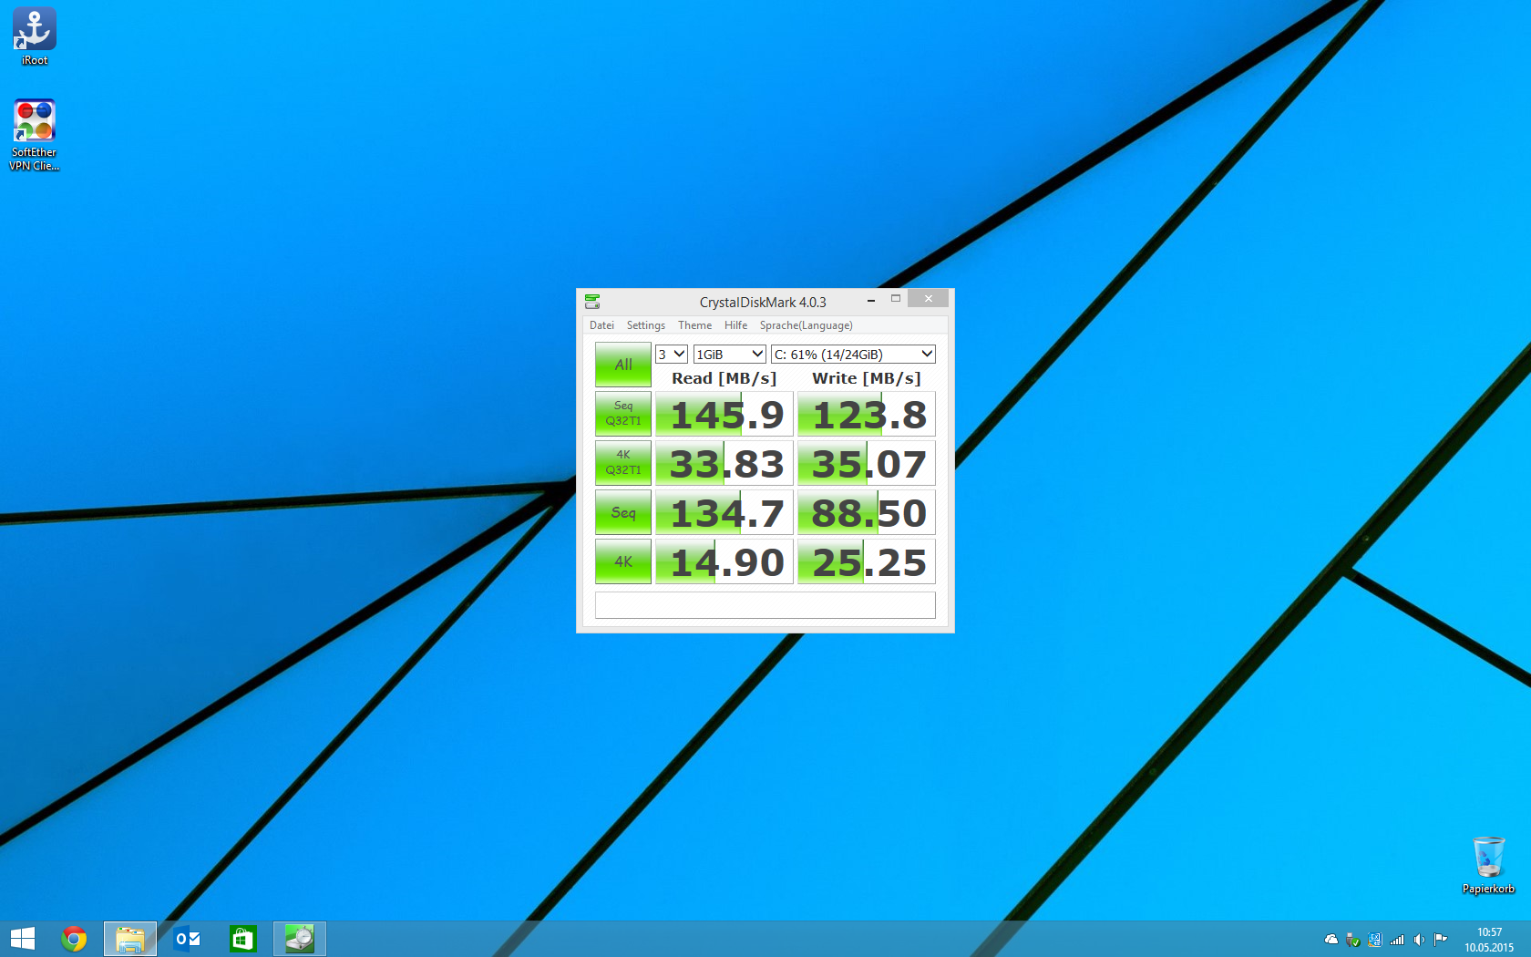Open the Settings menu

[646, 325]
